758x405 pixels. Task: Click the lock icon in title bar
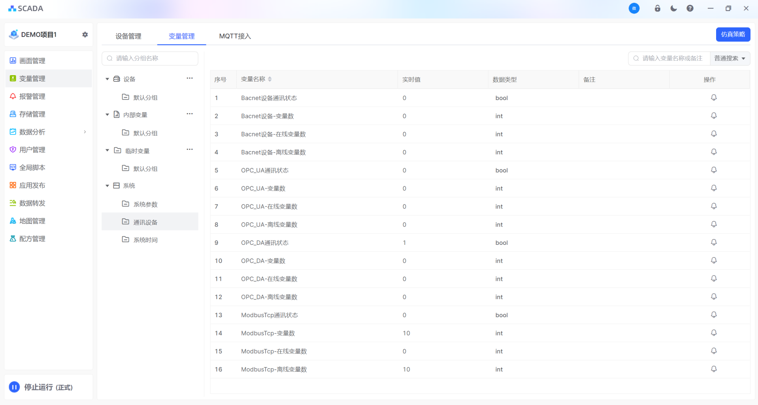[657, 8]
